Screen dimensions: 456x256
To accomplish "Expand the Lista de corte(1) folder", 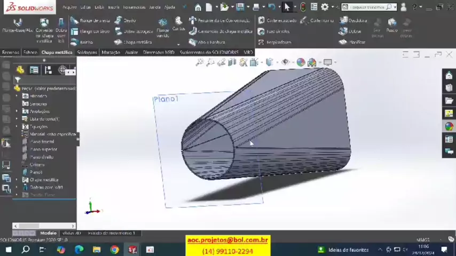I will coord(17,119).
